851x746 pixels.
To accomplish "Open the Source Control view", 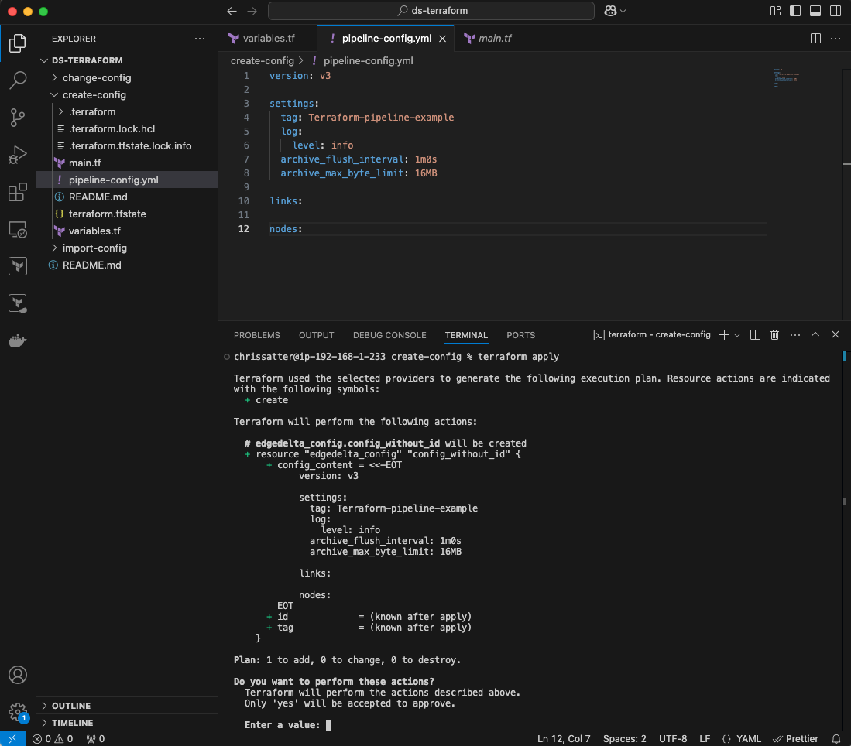I will [17, 117].
